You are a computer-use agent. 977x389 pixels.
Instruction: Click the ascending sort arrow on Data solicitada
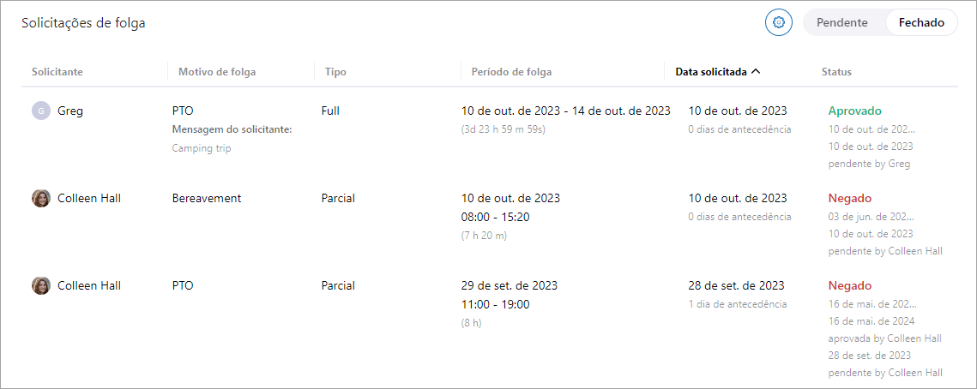coord(756,72)
